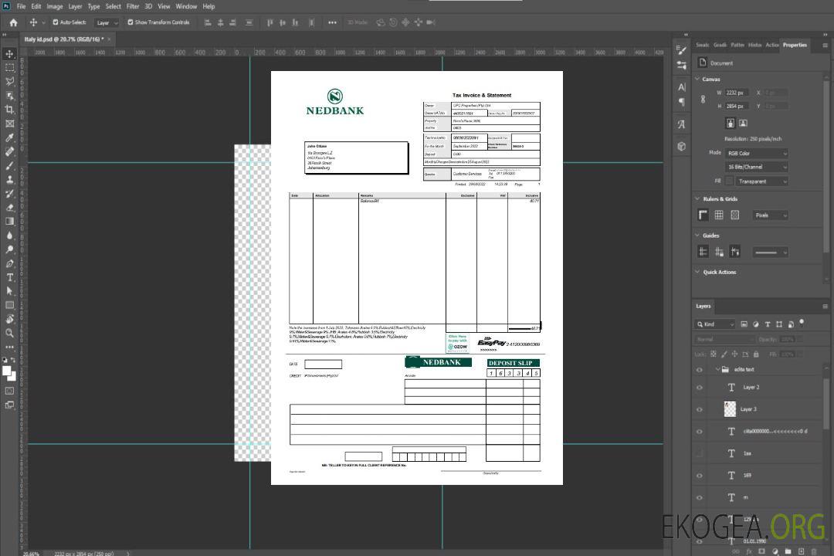This screenshot has height=556, width=834.
Task: Open the Pixels ruler units dropdown
Action: click(x=770, y=215)
